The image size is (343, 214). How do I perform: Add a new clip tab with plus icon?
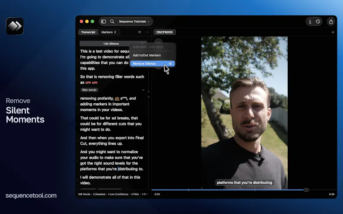pos(333,32)
